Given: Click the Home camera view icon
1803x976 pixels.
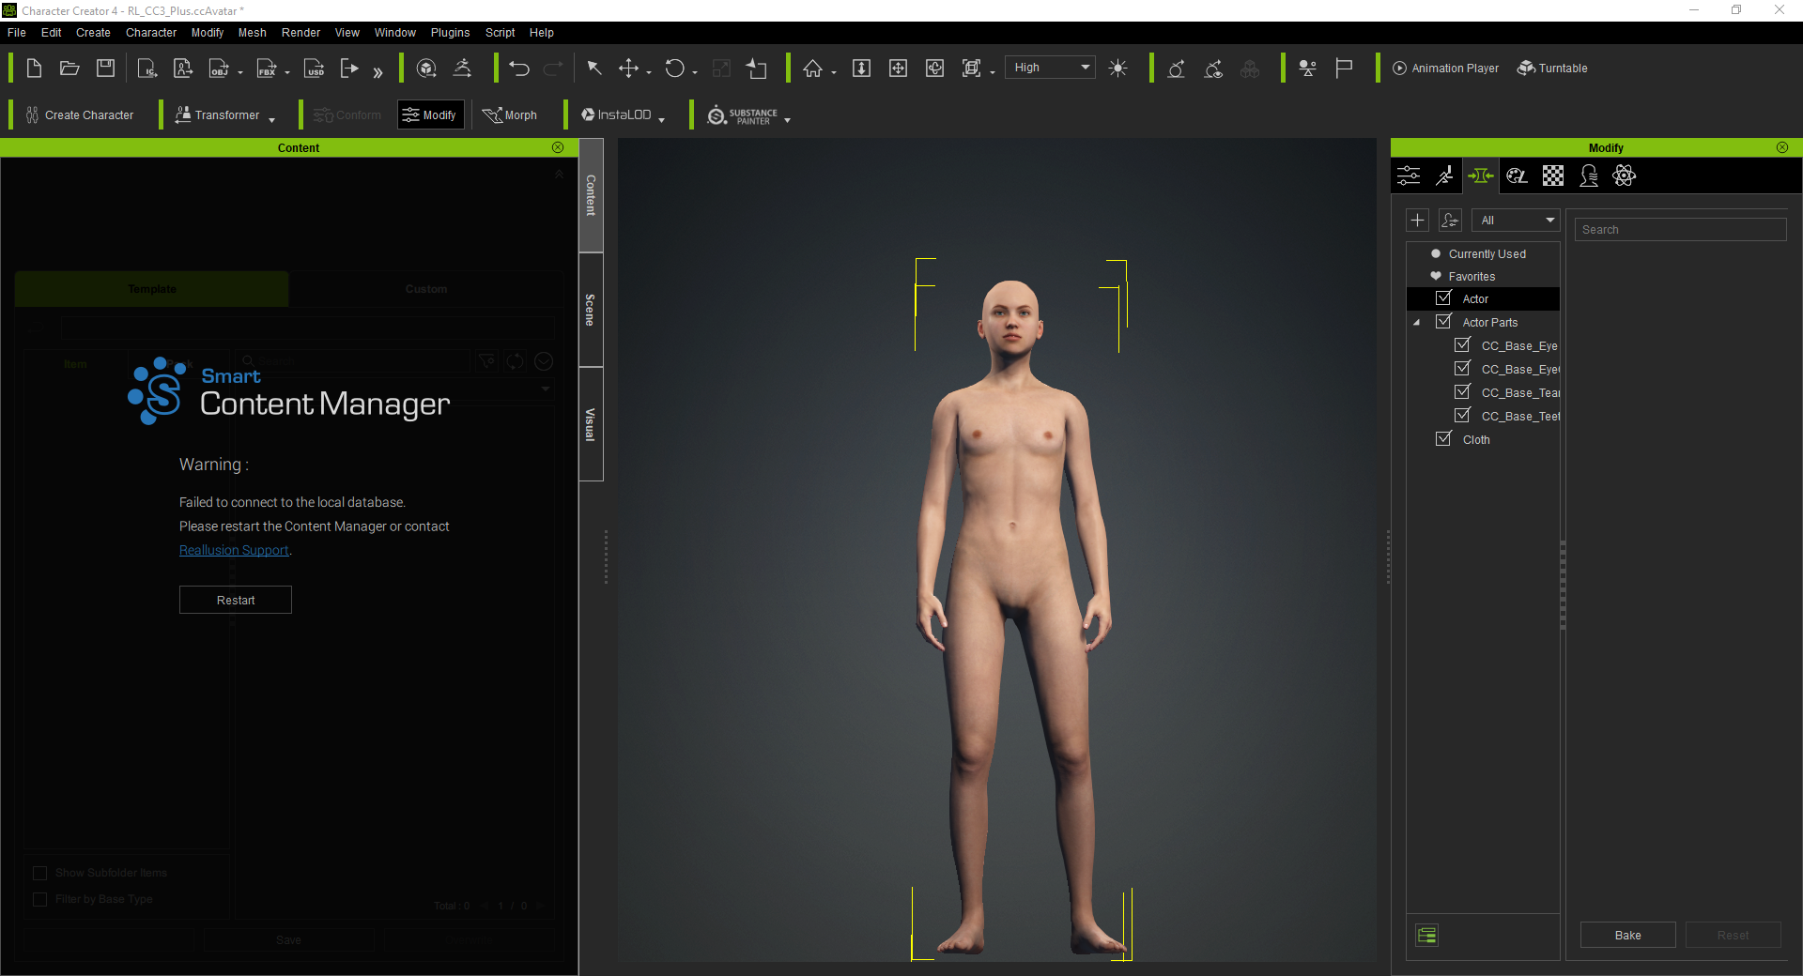Looking at the screenshot, I should tap(812, 69).
